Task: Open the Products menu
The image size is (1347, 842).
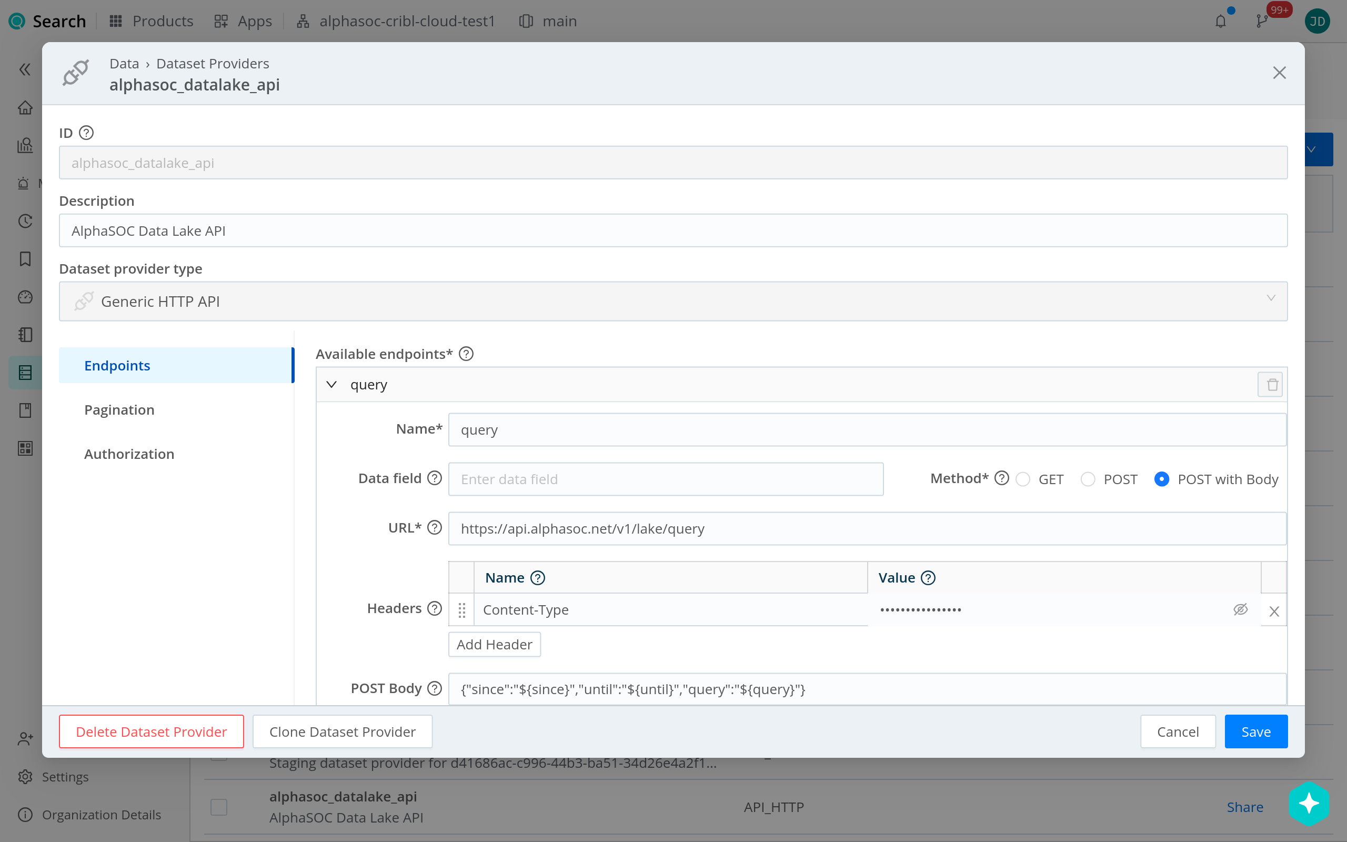Action: click(152, 21)
